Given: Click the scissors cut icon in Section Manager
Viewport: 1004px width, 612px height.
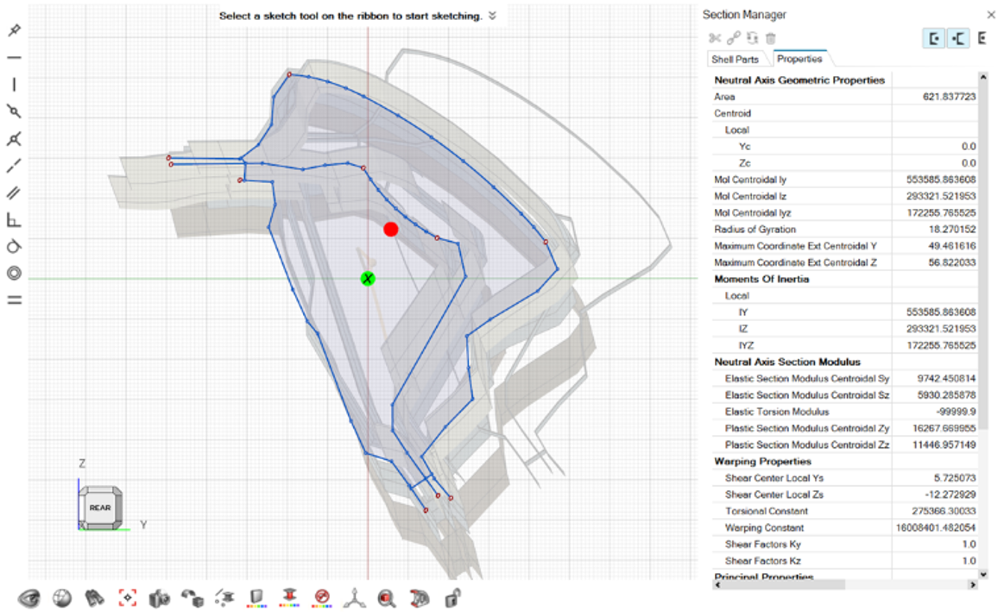Looking at the screenshot, I should pyautogui.click(x=714, y=38).
